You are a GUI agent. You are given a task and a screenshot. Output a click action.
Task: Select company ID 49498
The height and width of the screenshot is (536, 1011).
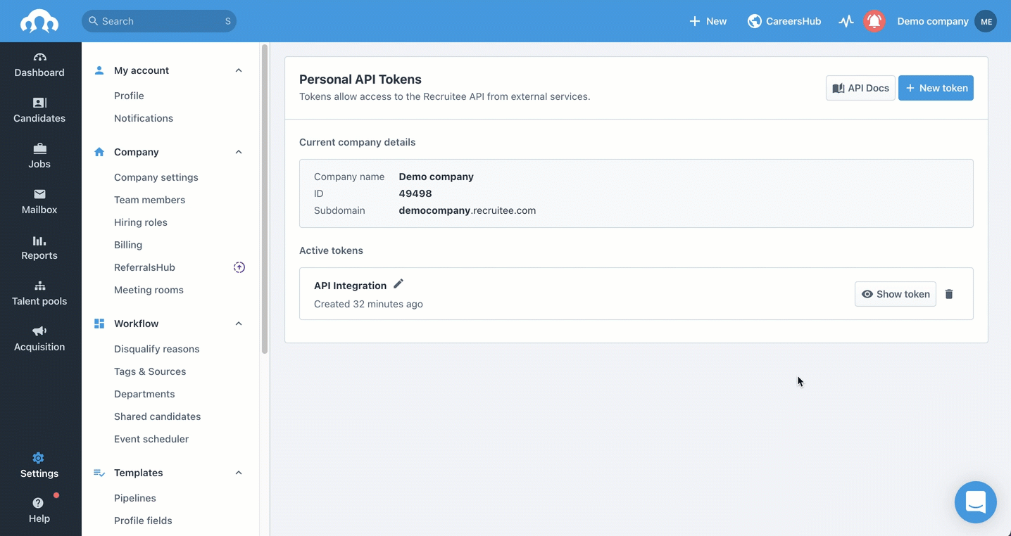415,193
